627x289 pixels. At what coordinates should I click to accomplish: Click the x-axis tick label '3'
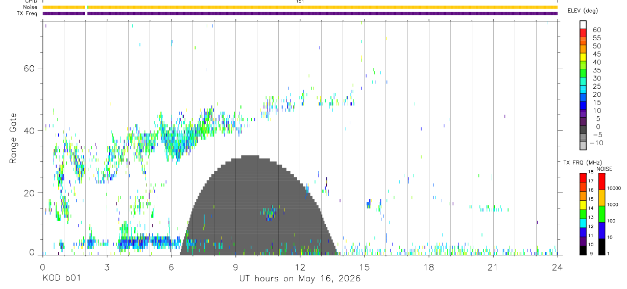click(107, 267)
